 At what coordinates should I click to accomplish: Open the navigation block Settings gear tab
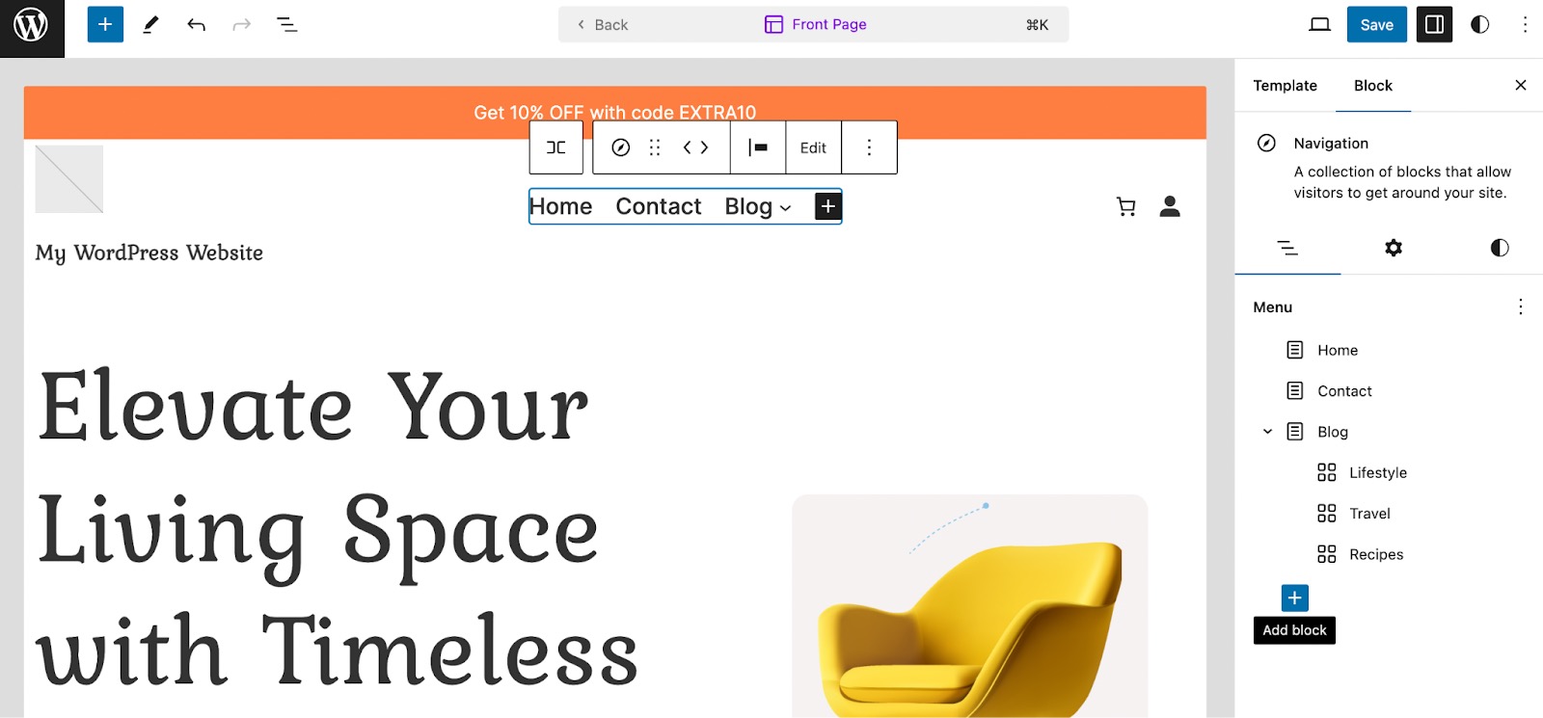coord(1393,248)
